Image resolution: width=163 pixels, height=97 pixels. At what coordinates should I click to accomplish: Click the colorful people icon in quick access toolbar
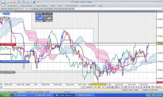click(x=11, y=2)
